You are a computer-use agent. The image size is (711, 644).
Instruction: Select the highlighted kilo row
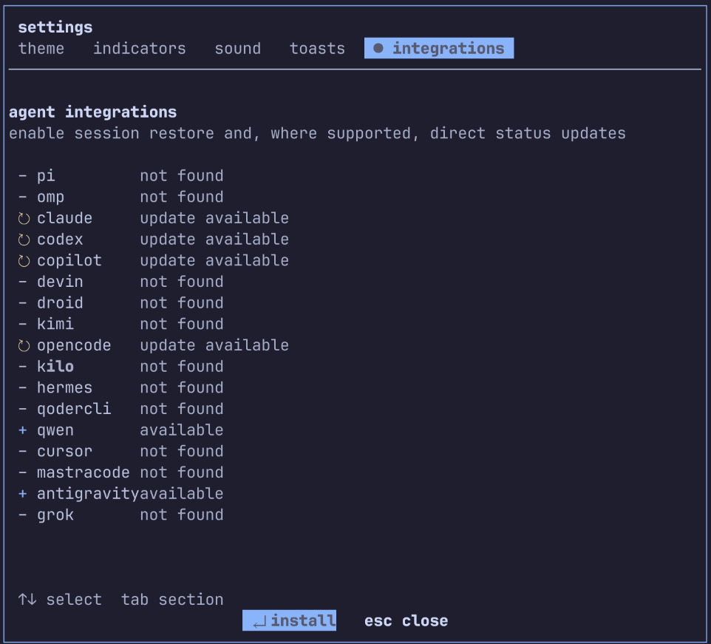(x=121, y=367)
